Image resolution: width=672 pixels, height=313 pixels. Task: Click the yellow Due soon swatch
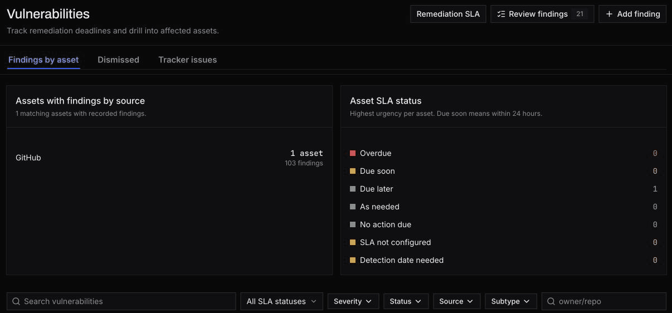pyautogui.click(x=353, y=171)
